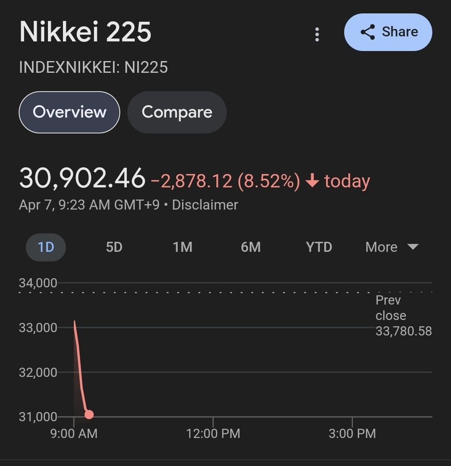Image resolution: width=451 pixels, height=466 pixels.
Task: Open the three-dot more options menu
Action: coord(317,34)
